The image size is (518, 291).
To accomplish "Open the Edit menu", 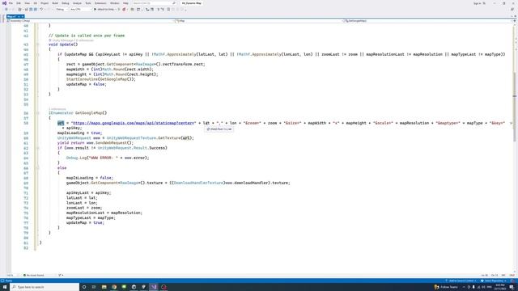I will pos(19,3).
